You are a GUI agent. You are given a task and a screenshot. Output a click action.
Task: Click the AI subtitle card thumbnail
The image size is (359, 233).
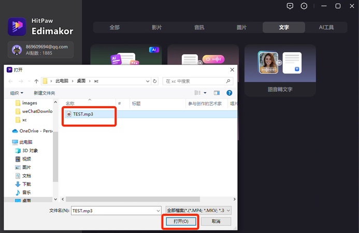point(126,55)
